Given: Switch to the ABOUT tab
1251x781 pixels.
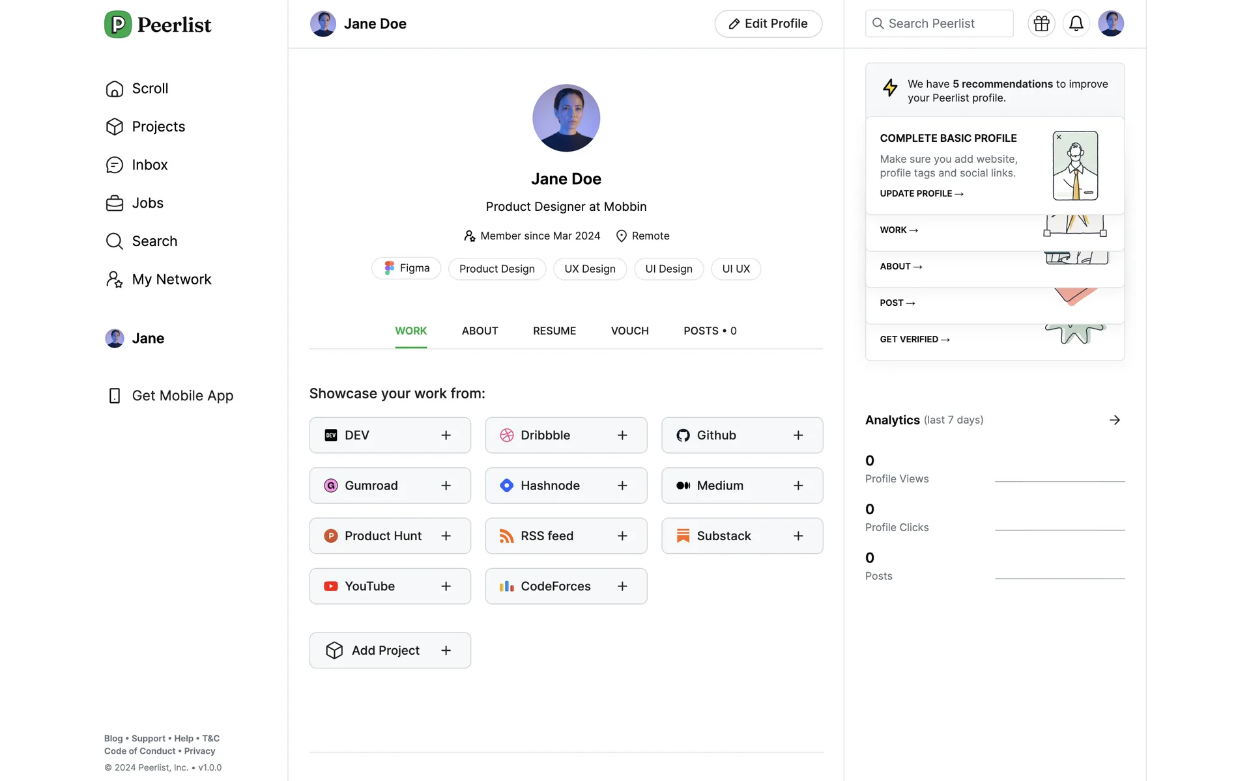Looking at the screenshot, I should coord(480,331).
